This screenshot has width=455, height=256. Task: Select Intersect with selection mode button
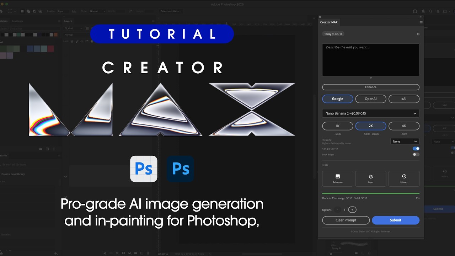41,11
